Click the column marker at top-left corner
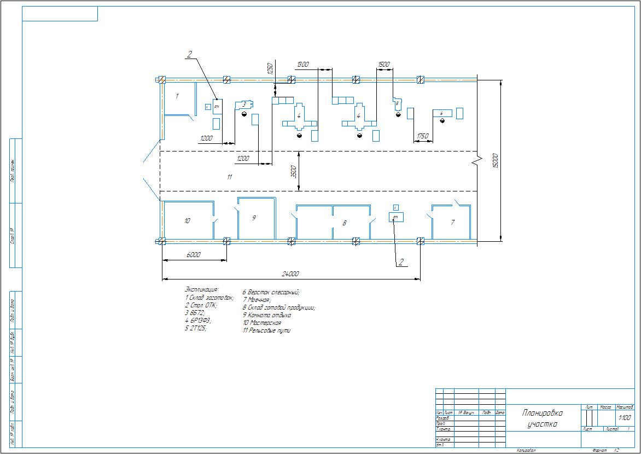This screenshot has height=454, width=641. [x=162, y=79]
